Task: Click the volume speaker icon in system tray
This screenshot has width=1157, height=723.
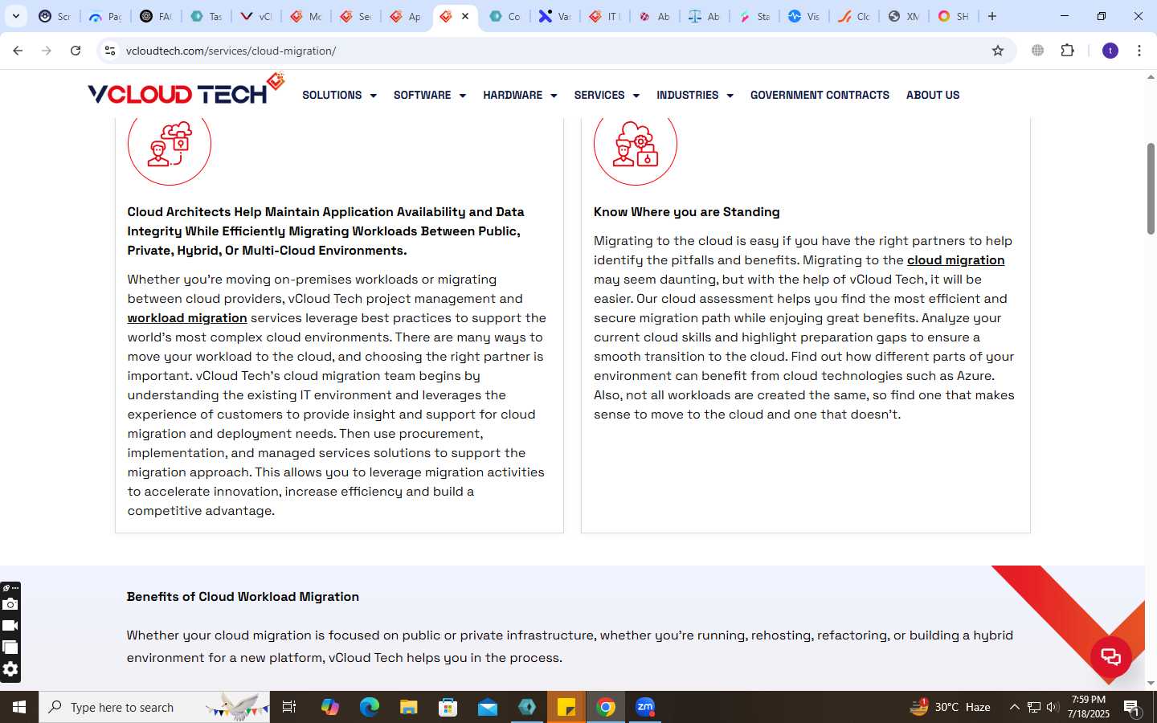Action: coord(1053,708)
